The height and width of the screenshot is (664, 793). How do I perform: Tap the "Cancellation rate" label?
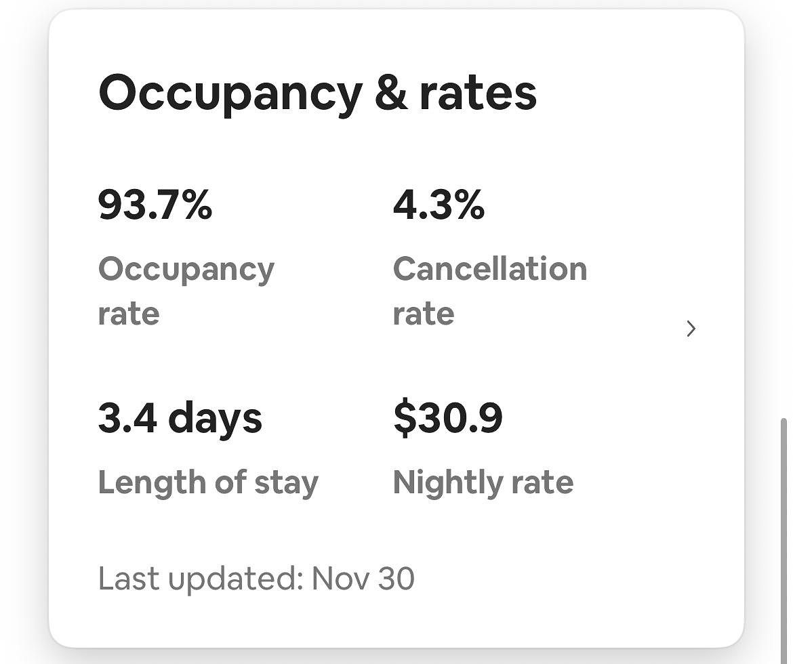[489, 291]
